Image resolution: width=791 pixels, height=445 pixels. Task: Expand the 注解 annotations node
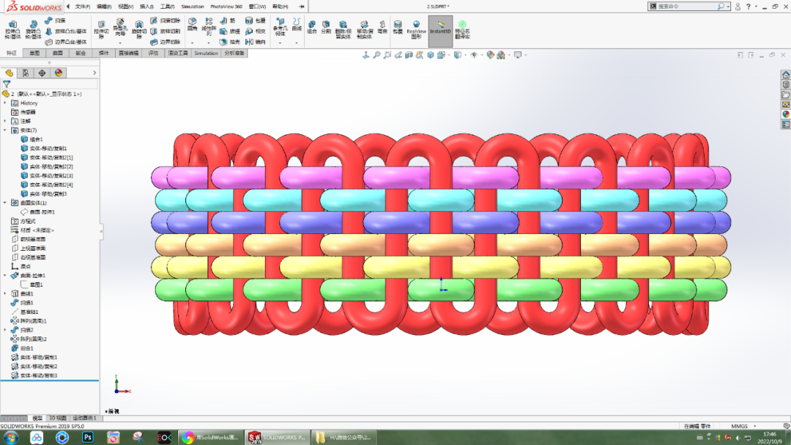(x=5, y=121)
